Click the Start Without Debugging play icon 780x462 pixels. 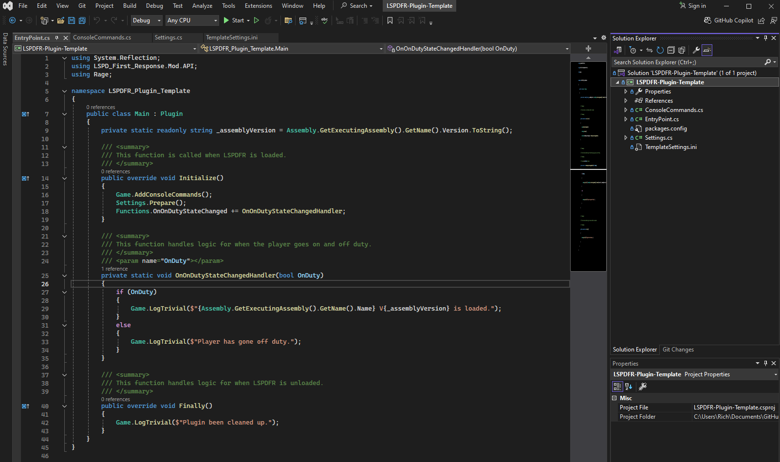click(257, 20)
